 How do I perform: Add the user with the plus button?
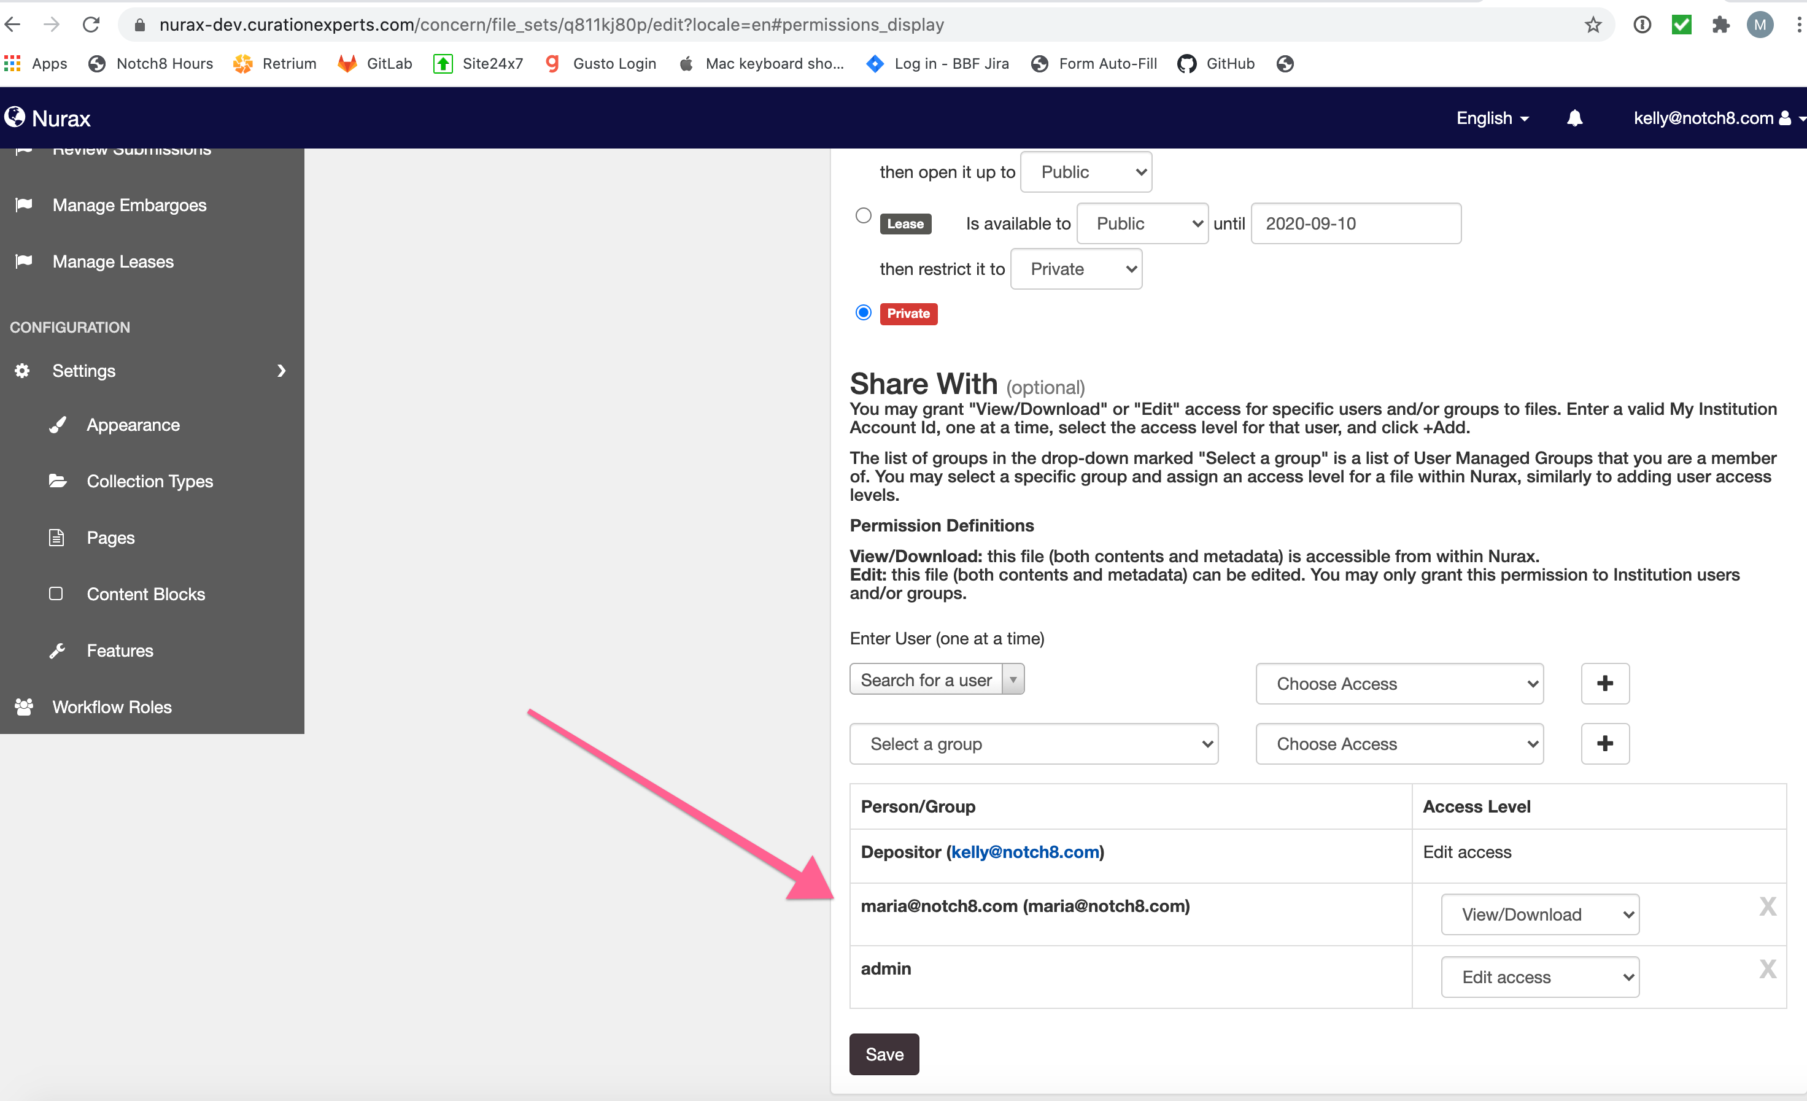pyautogui.click(x=1604, y=683)
